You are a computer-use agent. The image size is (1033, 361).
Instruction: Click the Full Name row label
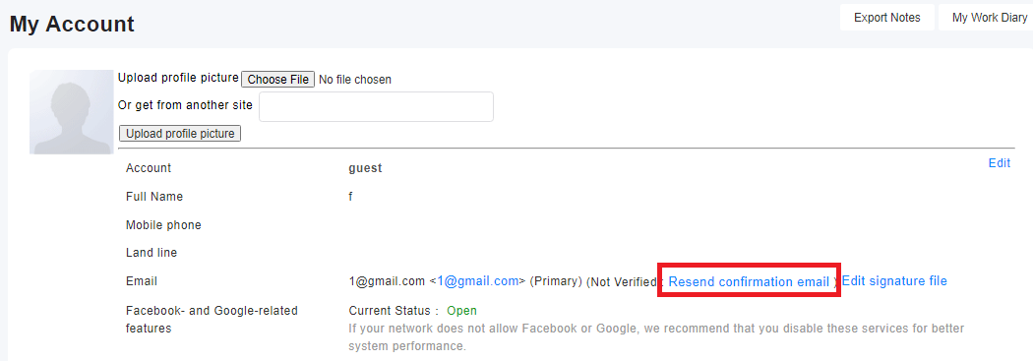point(154,197)
